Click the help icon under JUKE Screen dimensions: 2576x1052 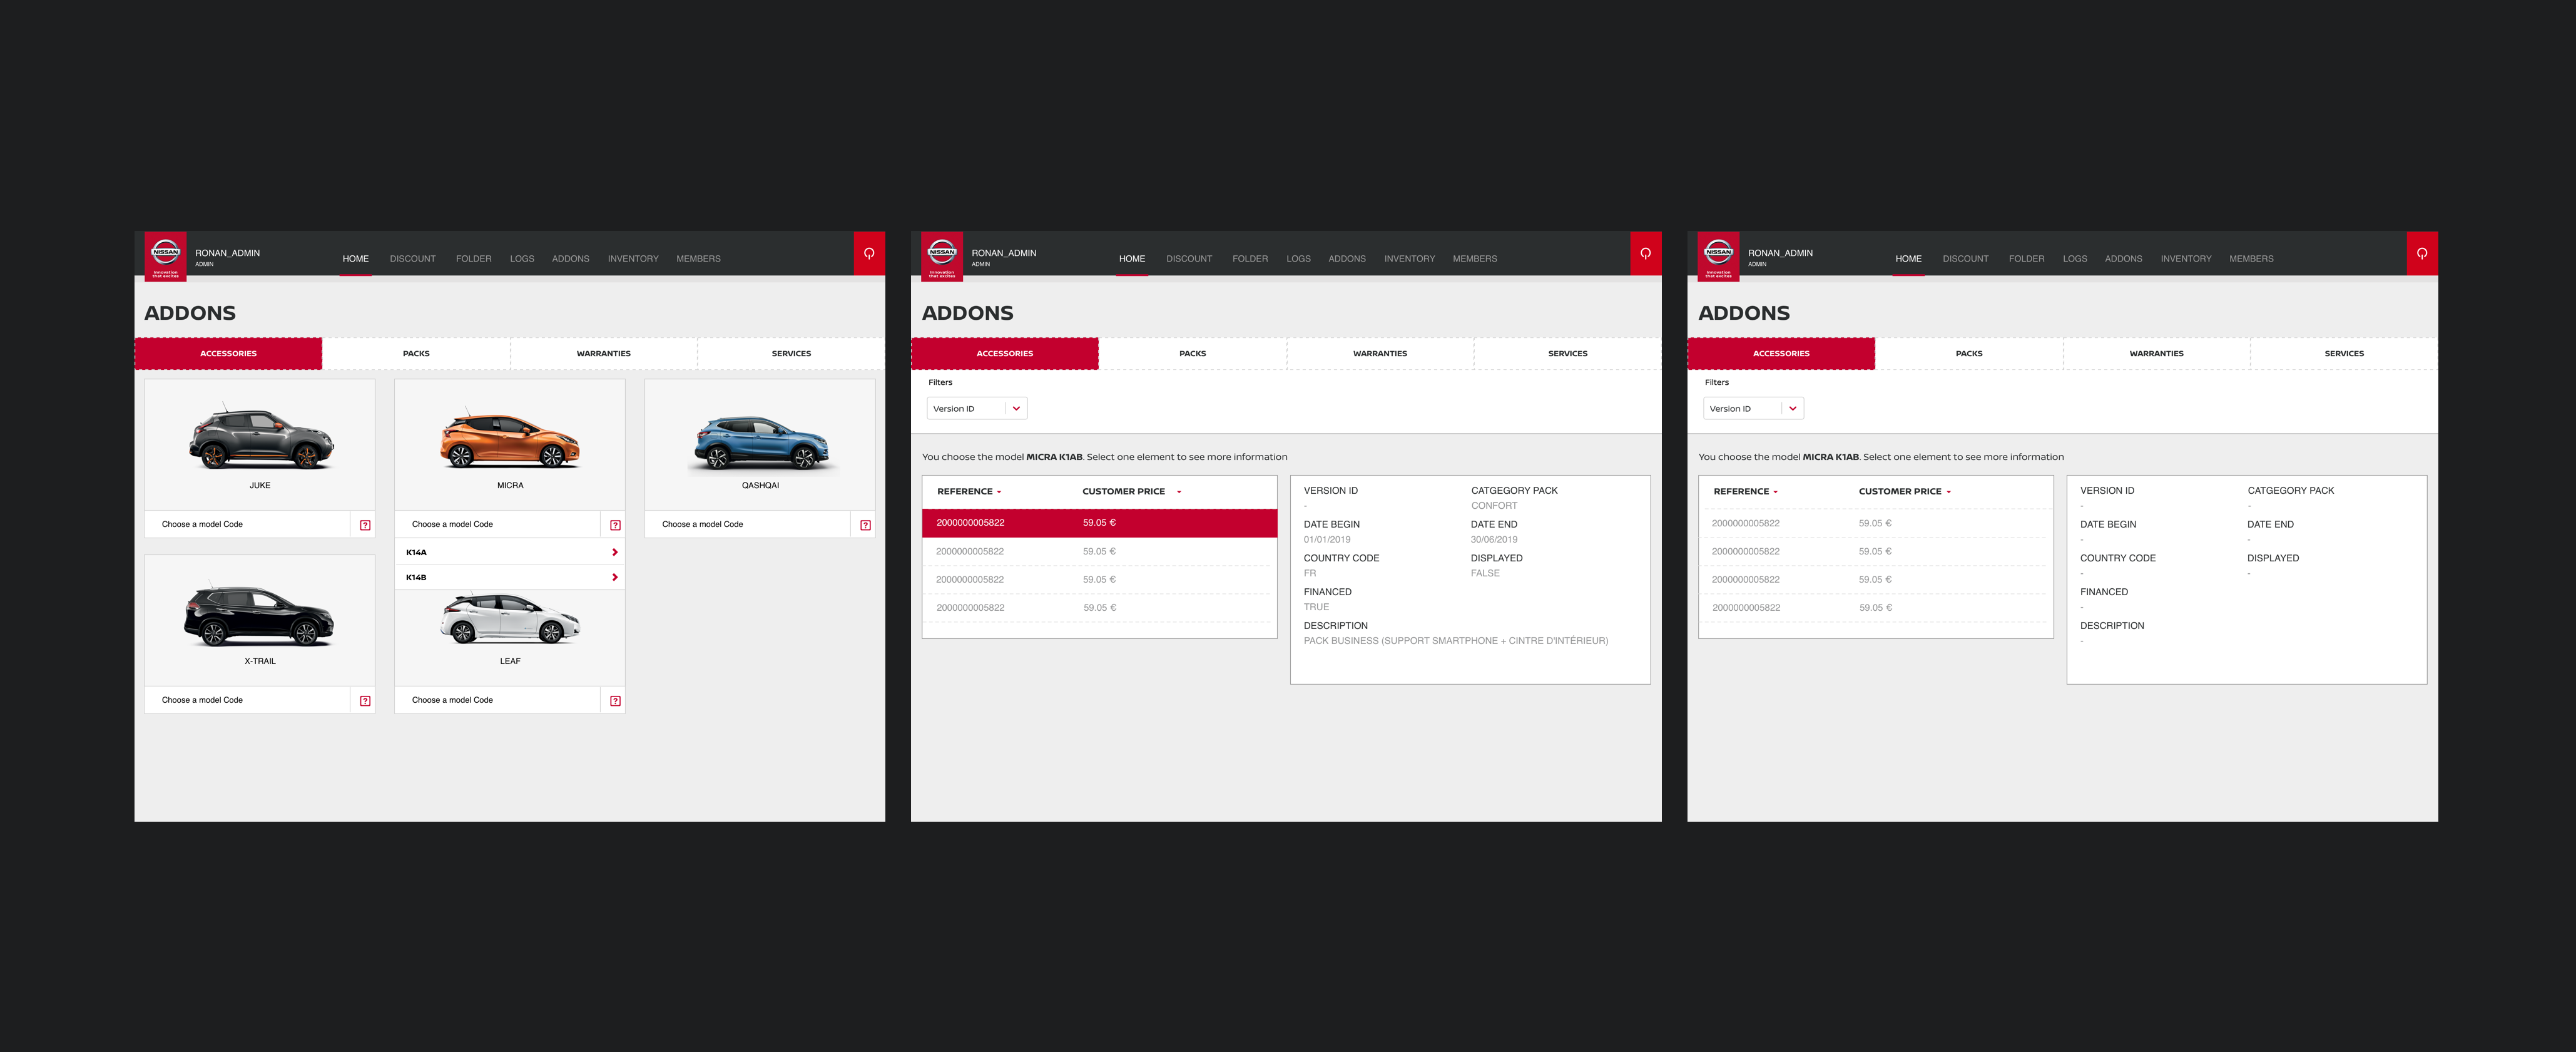(x=365, y=525)
